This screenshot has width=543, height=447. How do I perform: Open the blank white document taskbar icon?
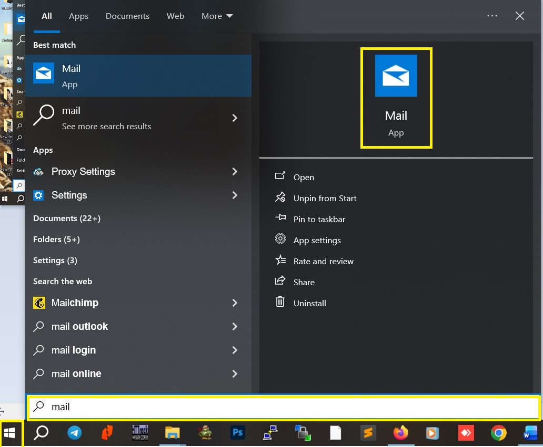[x=335, y=432]
